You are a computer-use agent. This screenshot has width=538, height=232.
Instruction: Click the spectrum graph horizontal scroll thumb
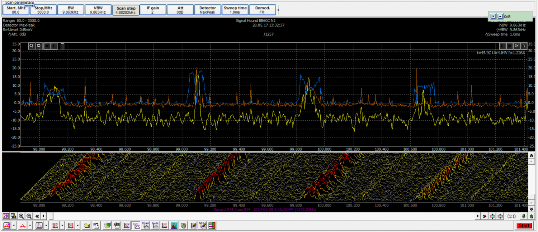pos(62,46)
